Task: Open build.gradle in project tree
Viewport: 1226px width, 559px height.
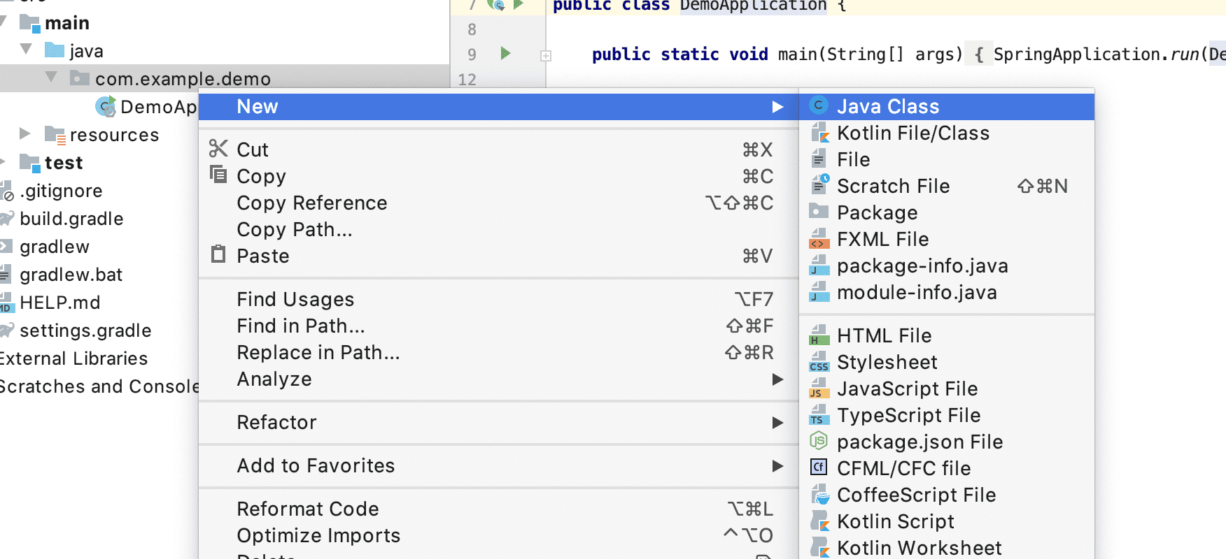Action: (x=71, y=219)
